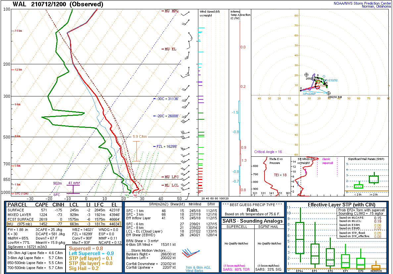The height and width of the screenshot is (274, 393).
Task: Click the "Norman, Oklahoma" text
Action: pos(376,6)
